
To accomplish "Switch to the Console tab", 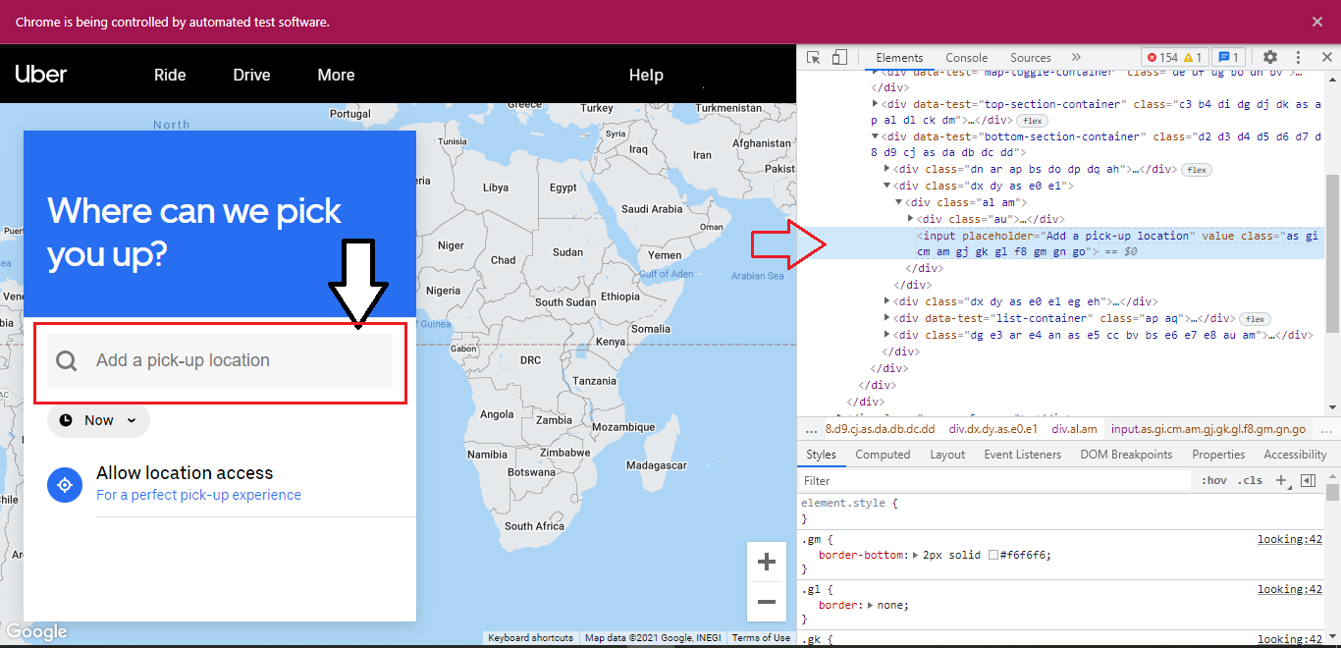I will pyautogui.click(x=967, y=58).
